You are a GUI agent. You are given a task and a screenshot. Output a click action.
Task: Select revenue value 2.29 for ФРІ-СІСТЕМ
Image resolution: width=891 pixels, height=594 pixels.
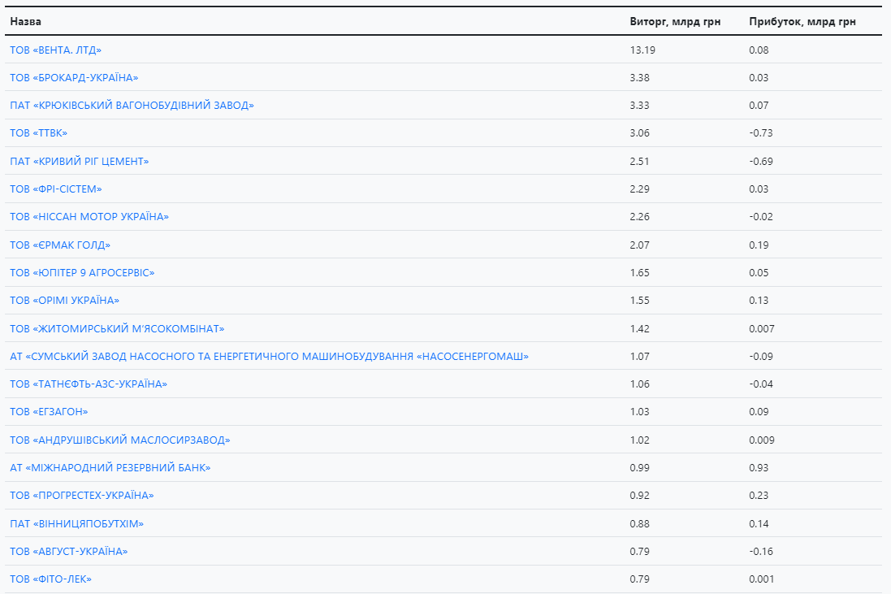[640, 189]
